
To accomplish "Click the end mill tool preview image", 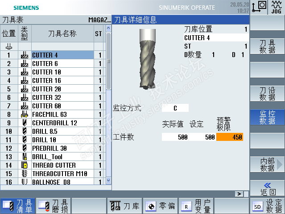I will coord(148,59).
